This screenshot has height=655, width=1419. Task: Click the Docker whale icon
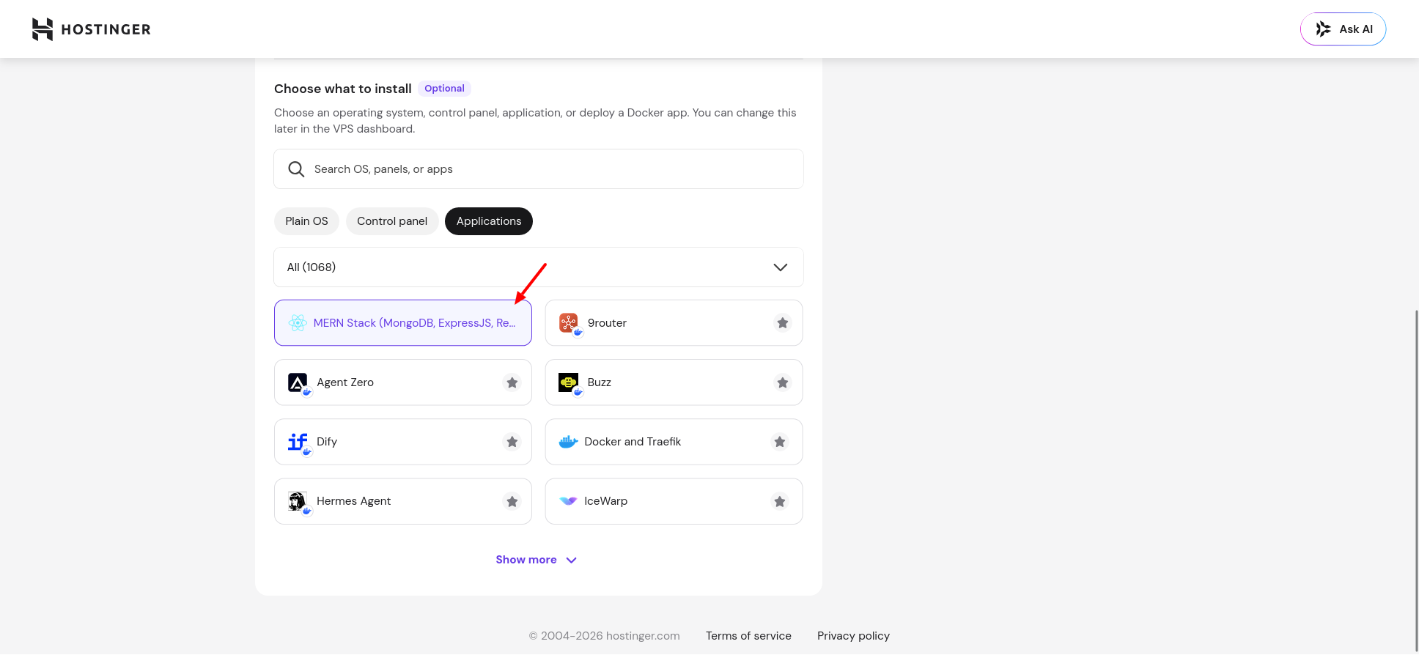pyautogui.click(x=569, y=442)
